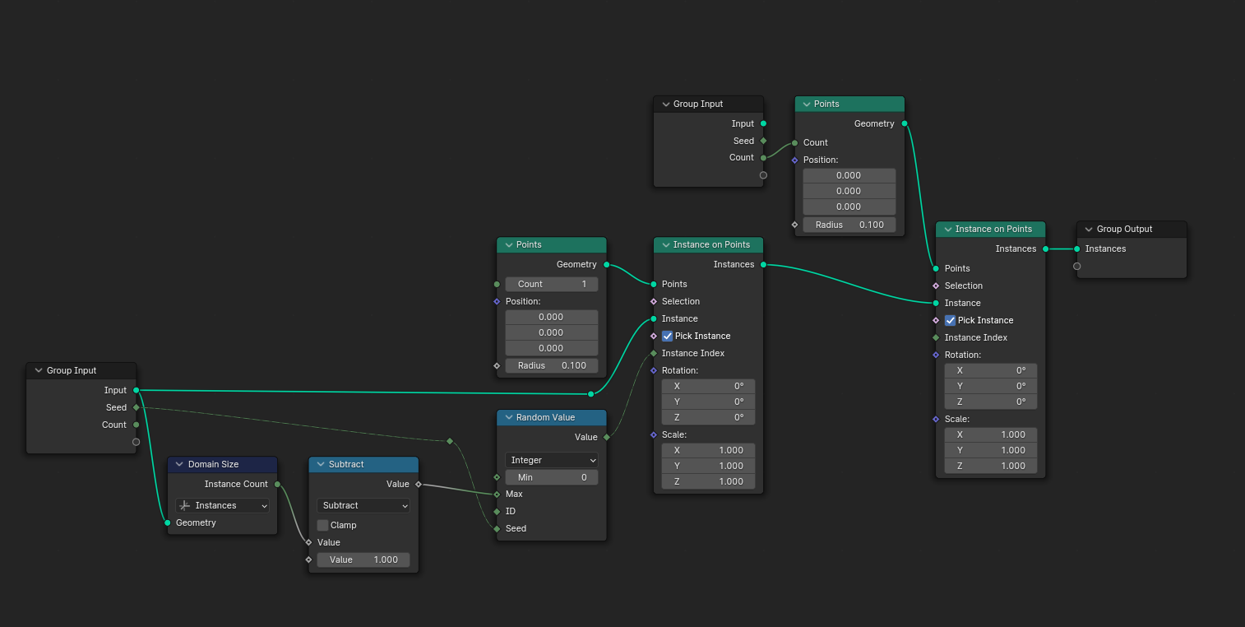Click the Count output on Group Input wired to Domain Size
The image size is (1245, 627).
[x=137, y=425]
